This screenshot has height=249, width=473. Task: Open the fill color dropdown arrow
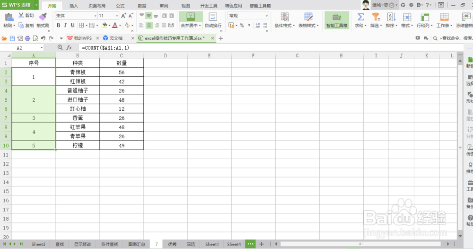pyautogui.click(x=109, y=26)
